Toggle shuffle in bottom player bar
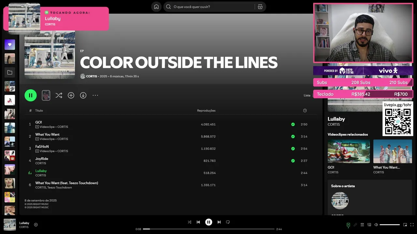The width and height of the screenshot is (417, 234). 189,222
